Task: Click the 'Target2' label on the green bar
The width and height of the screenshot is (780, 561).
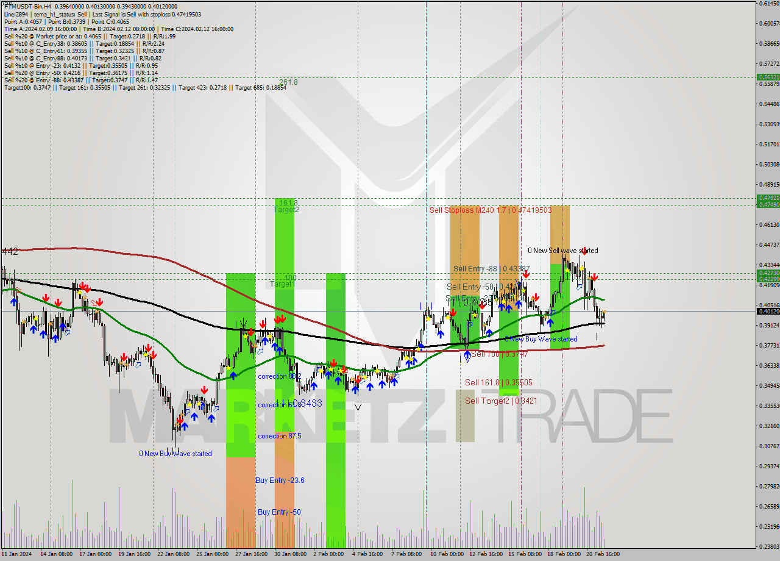Action: (286, 209)
